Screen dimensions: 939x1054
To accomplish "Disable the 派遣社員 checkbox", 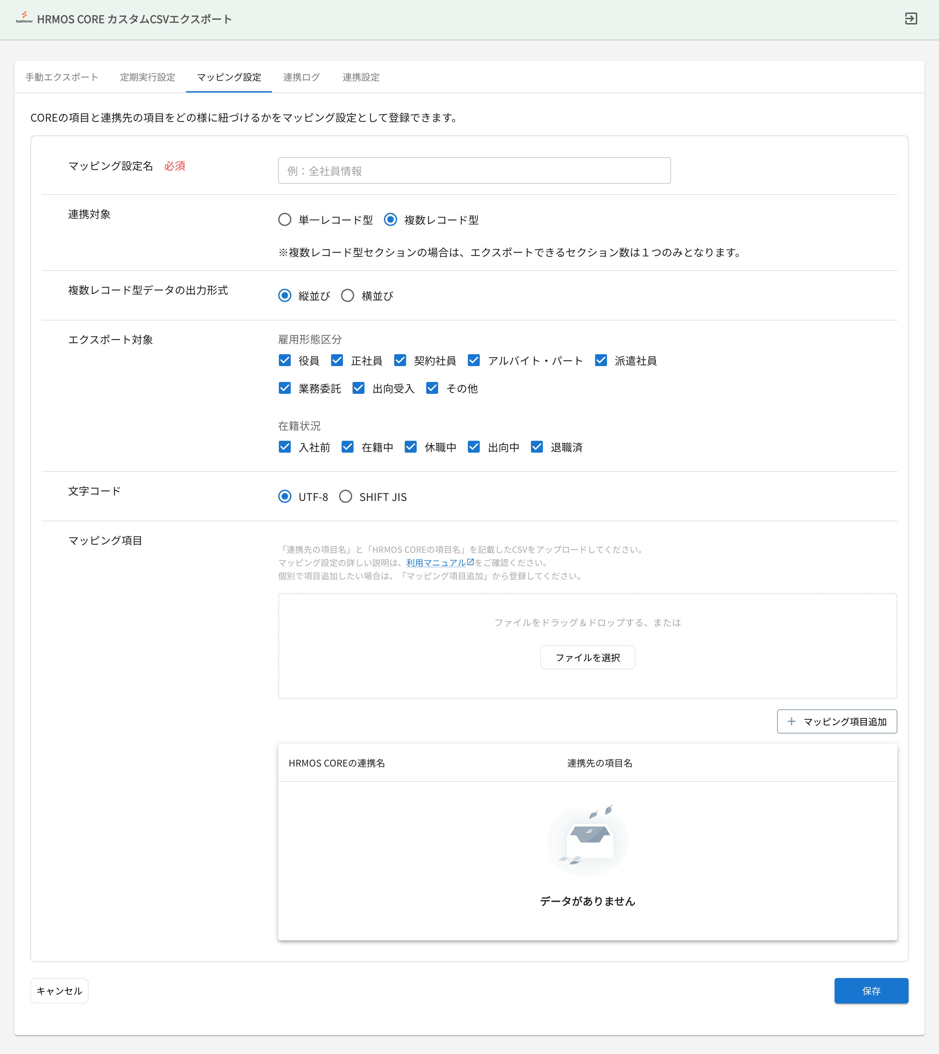I will (x=601, y=360).
